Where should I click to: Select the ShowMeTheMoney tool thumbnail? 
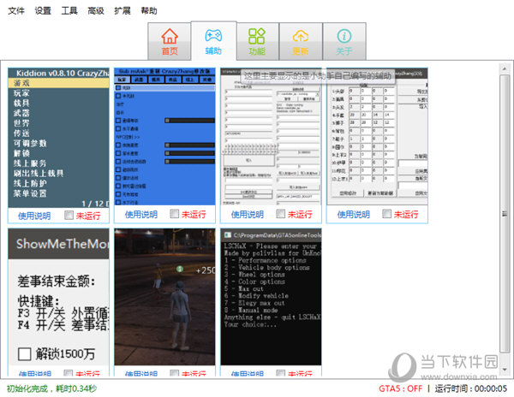(58, 297)
